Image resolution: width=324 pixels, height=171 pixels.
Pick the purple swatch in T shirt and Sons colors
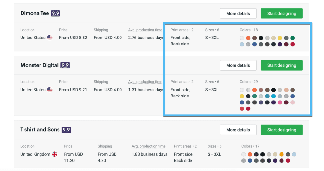[x=275, y=161]
